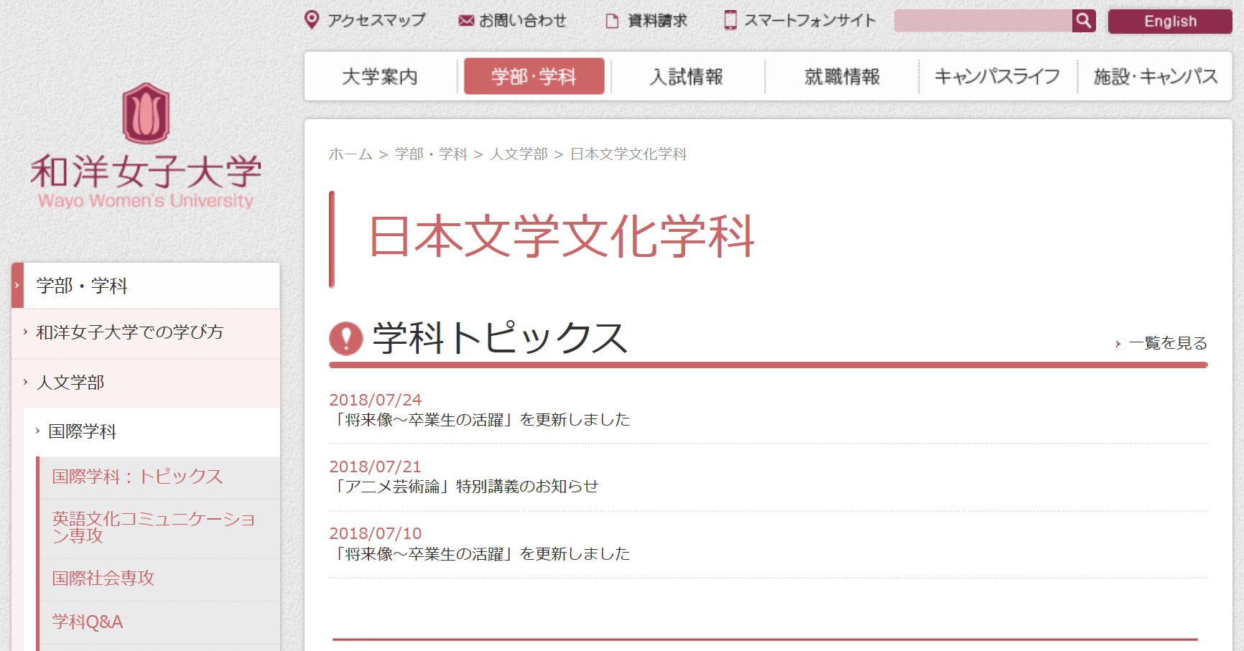The height and width of the screenshot is (651, 1244).
Task: Click the arrow marker beside 学部・学科 sidebar heading
Action: [17, 286]
